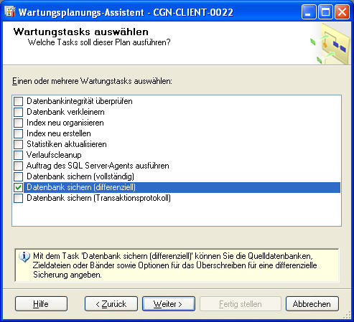Proceed with the Weiter button
This screenshot has width=354, height=322.
coord(169,304)
